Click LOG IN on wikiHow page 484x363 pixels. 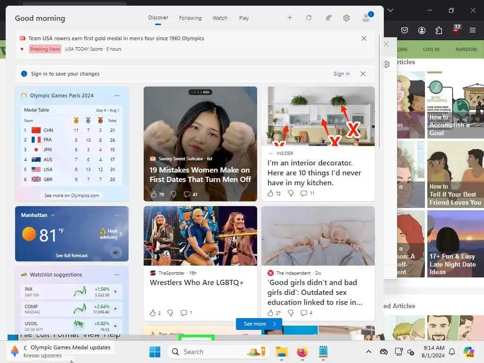click(x=431, y=49)
